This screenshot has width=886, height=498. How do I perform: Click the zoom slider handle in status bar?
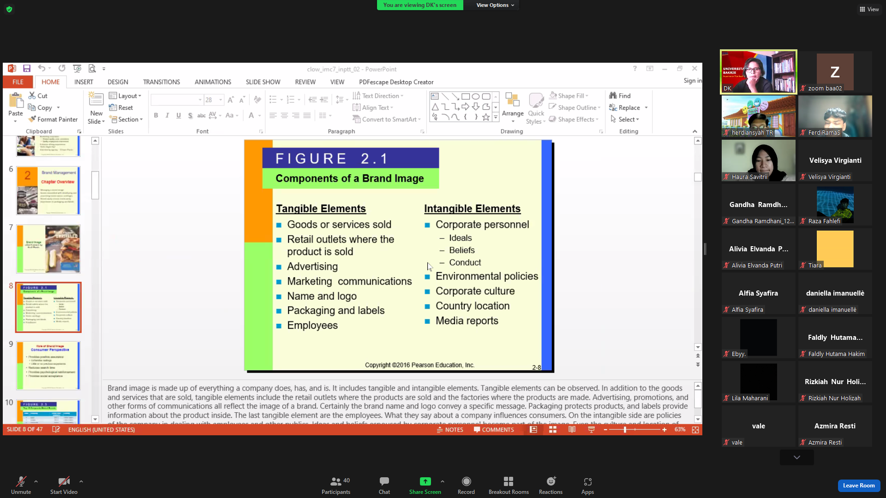(x=625, y=429)
